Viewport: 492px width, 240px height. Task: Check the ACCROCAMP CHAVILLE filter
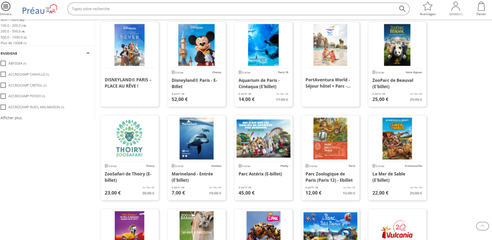(3, 75)
